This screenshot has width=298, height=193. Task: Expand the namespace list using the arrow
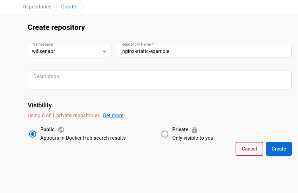pyautogui.click(x=104, y=52)
